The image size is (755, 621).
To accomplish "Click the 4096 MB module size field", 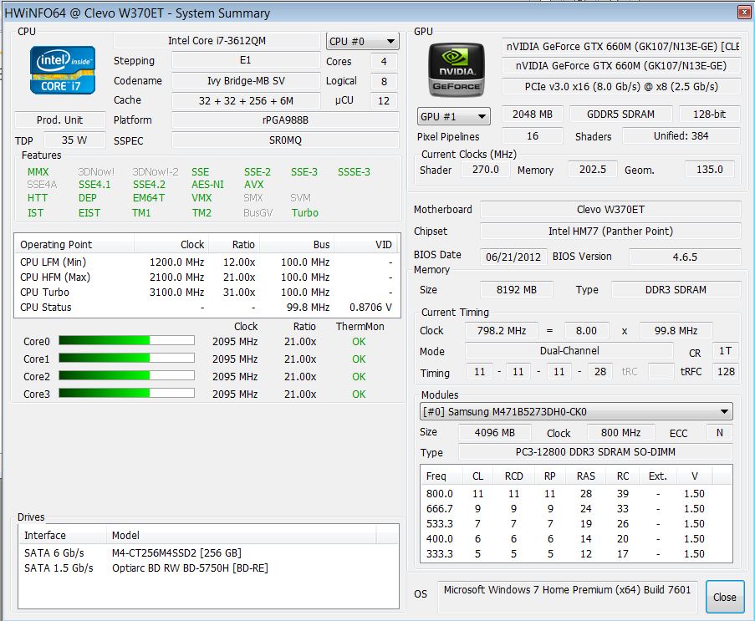I will click(x=494, y=432).
